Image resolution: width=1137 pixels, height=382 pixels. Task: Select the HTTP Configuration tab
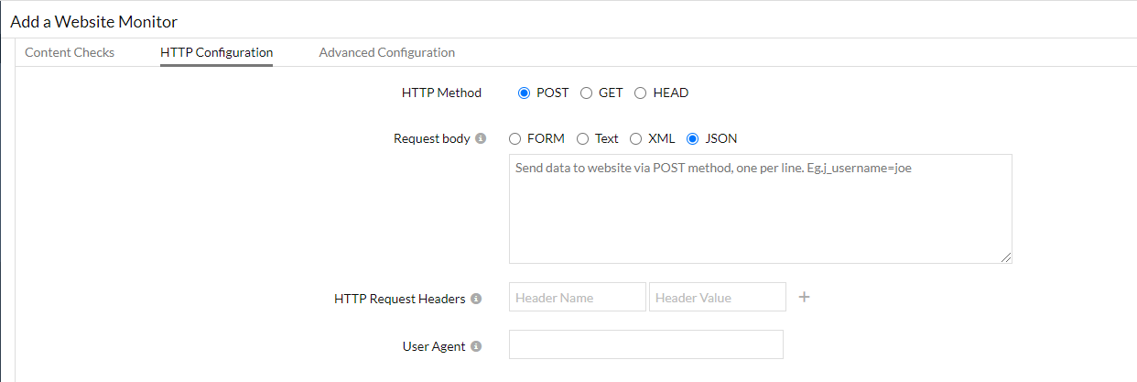216,52
